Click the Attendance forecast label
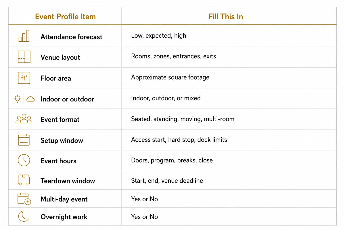 click(71, 37)
